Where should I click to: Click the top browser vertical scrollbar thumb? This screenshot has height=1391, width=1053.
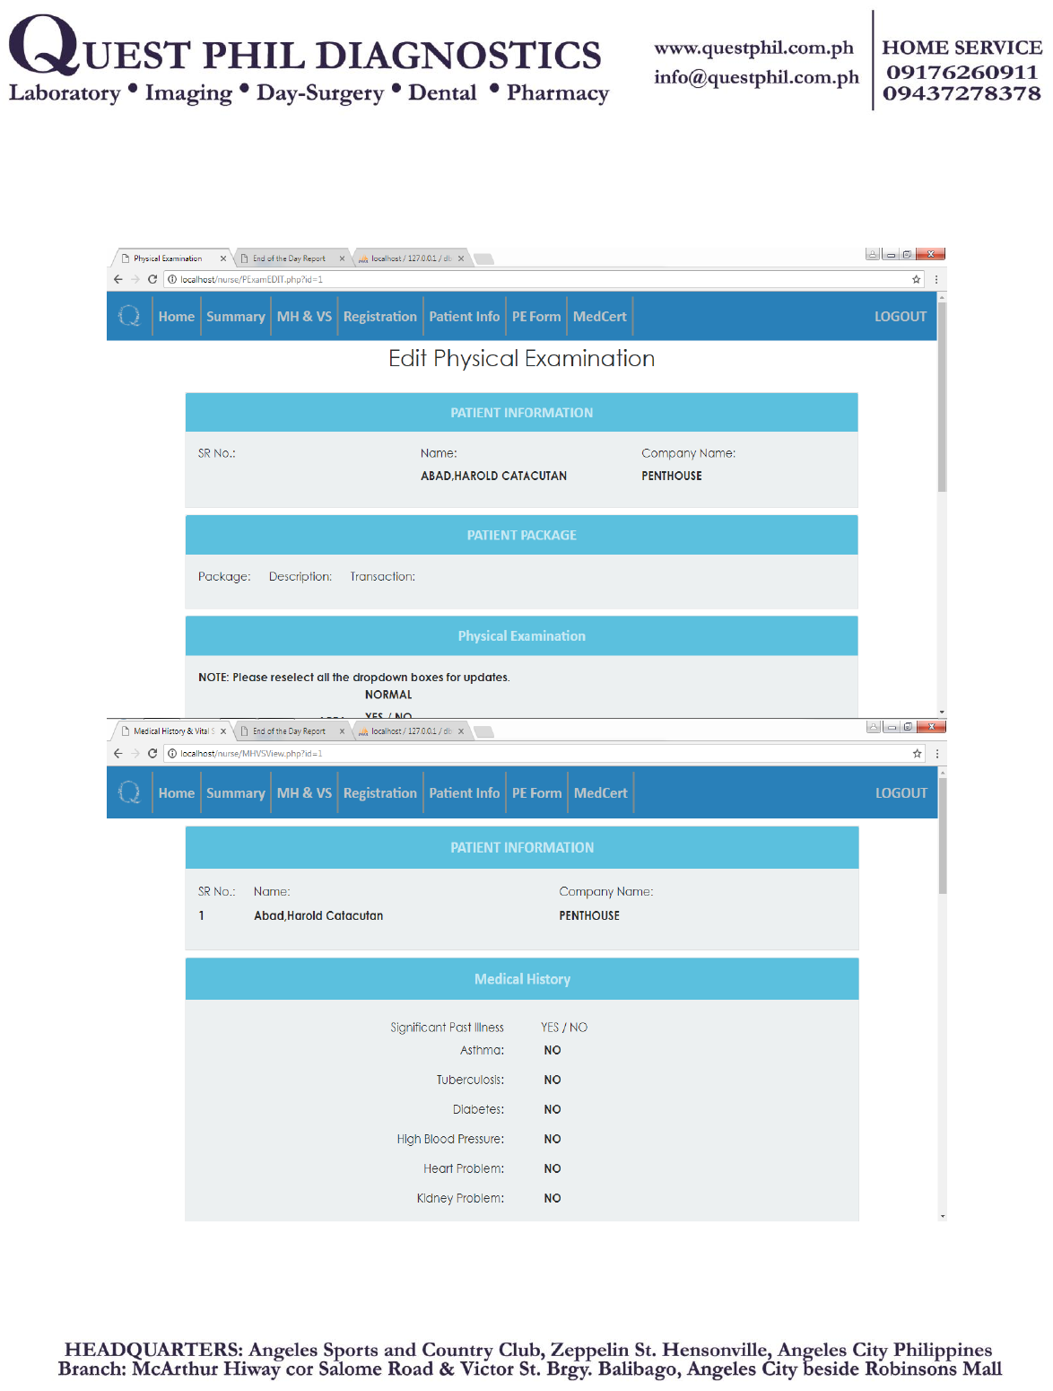click(942, 396)
